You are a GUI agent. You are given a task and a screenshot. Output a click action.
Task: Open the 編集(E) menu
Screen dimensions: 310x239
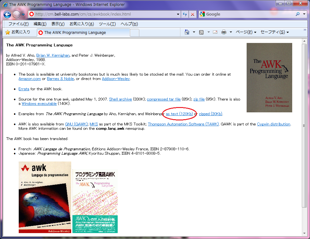40,24
